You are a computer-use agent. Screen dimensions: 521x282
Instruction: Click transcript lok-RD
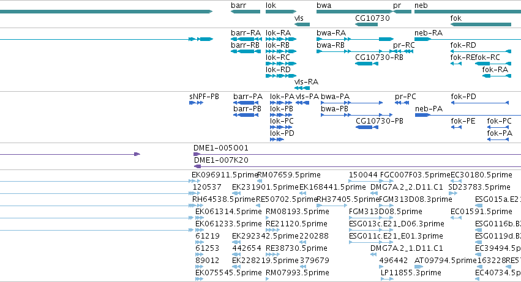click(x=281, y=76)
